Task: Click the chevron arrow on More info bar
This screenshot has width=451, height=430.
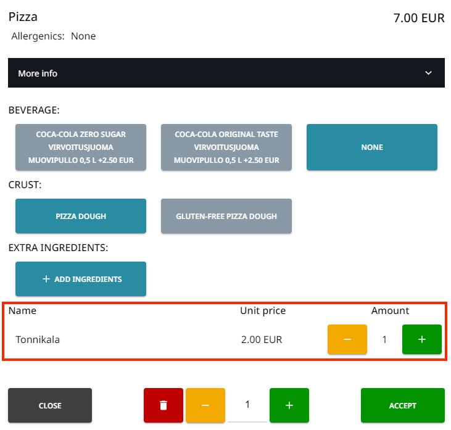Action: point(429,73)
